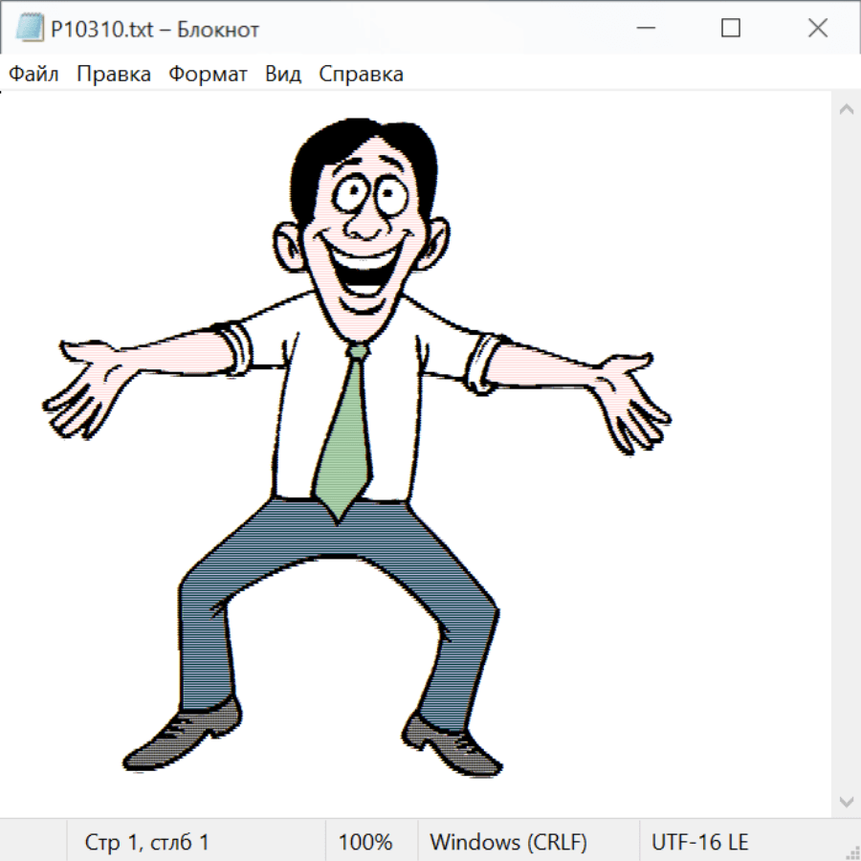Open the Файл menu
This screenshot has width=861, height=861.
33,75
